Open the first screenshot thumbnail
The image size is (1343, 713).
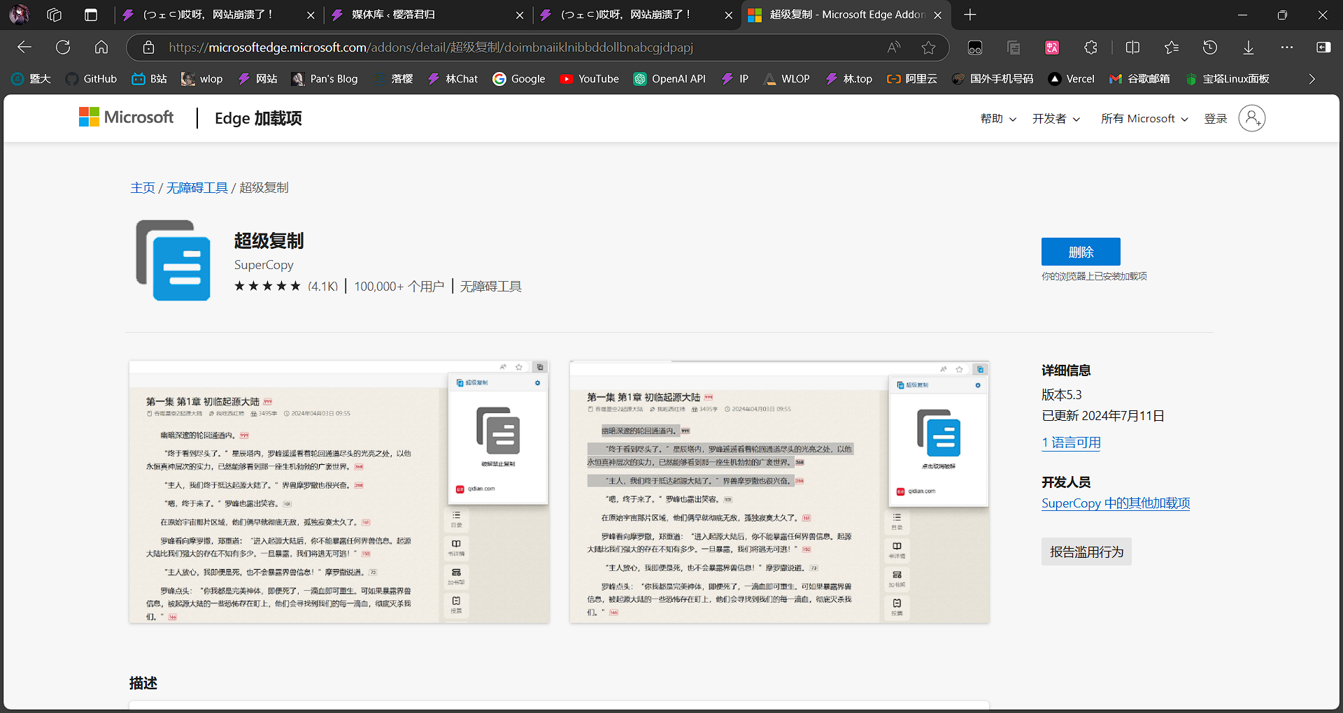[x=339, y=491]
